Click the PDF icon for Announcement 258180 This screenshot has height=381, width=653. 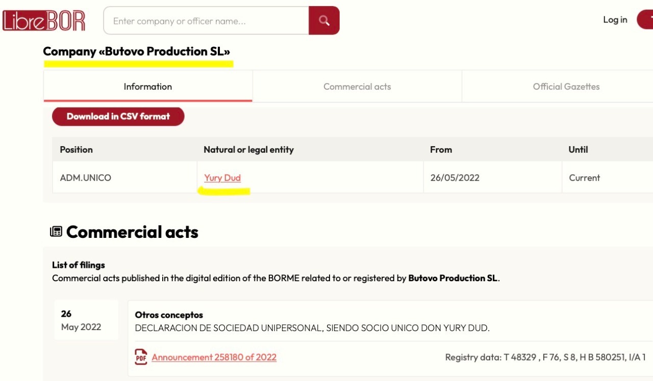click(x=141, y=357)
